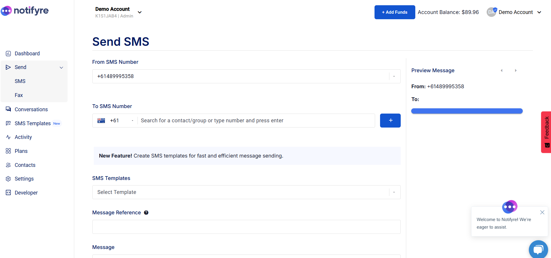Open the From SMS Number dropdown

coord(246,76)
